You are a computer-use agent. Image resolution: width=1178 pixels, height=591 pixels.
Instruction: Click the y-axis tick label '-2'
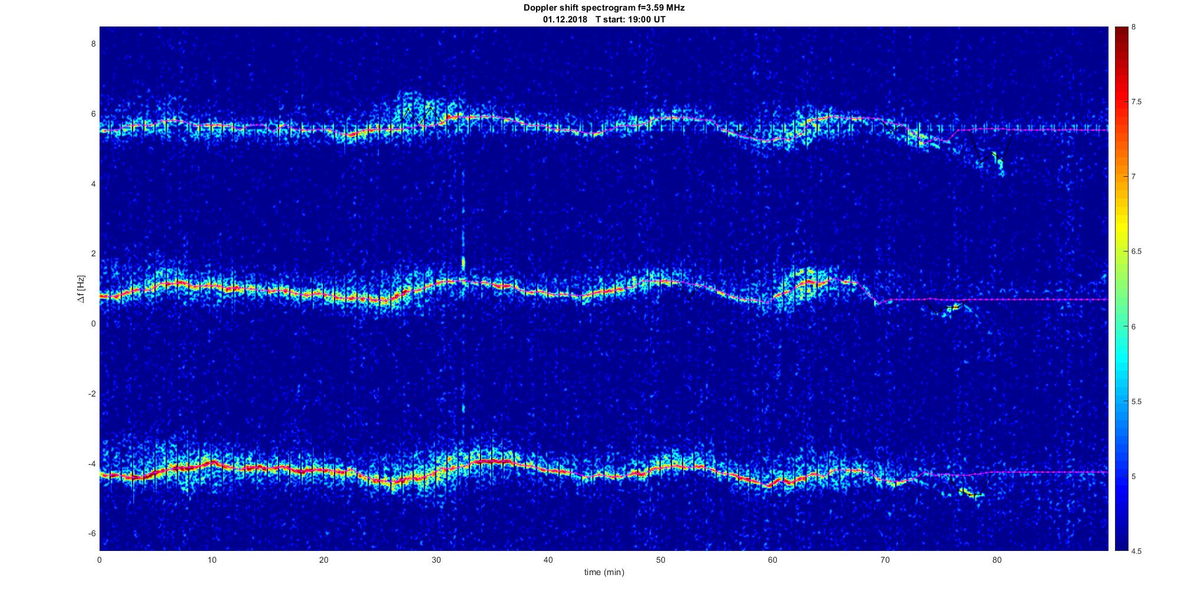coord(91,394)
